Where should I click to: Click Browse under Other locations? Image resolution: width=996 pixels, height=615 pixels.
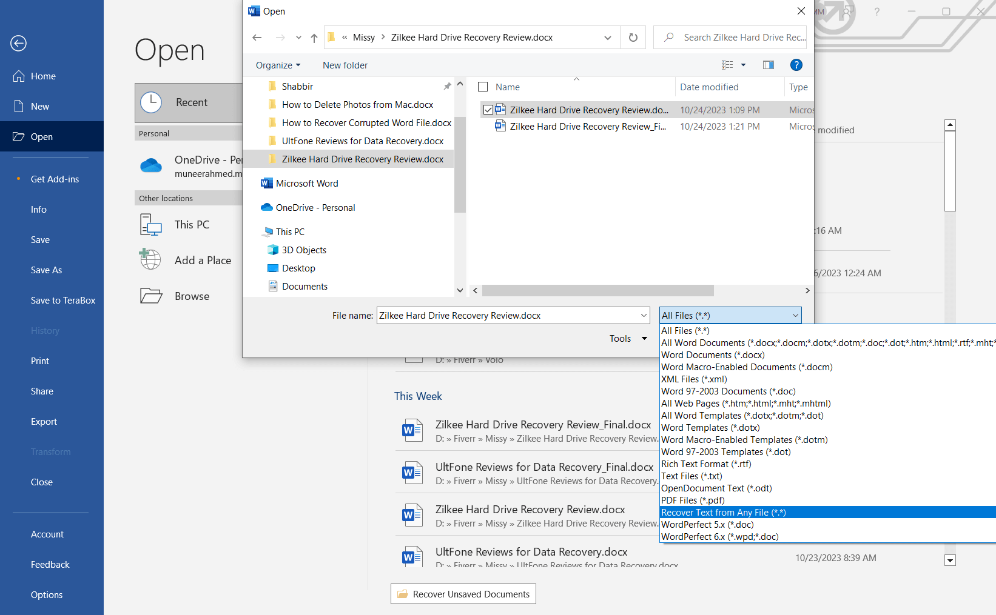point(192,296)
